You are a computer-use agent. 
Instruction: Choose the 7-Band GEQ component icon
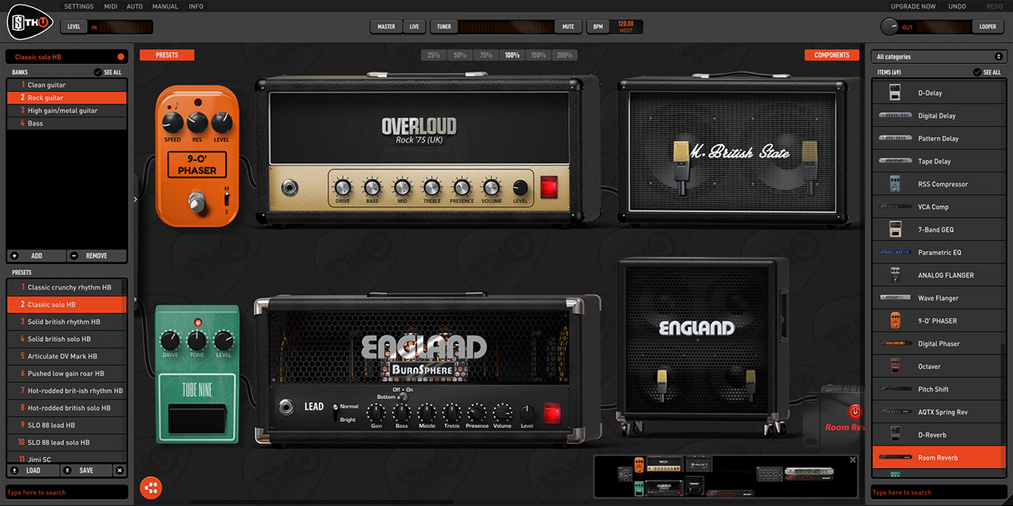tap(895, 229)
